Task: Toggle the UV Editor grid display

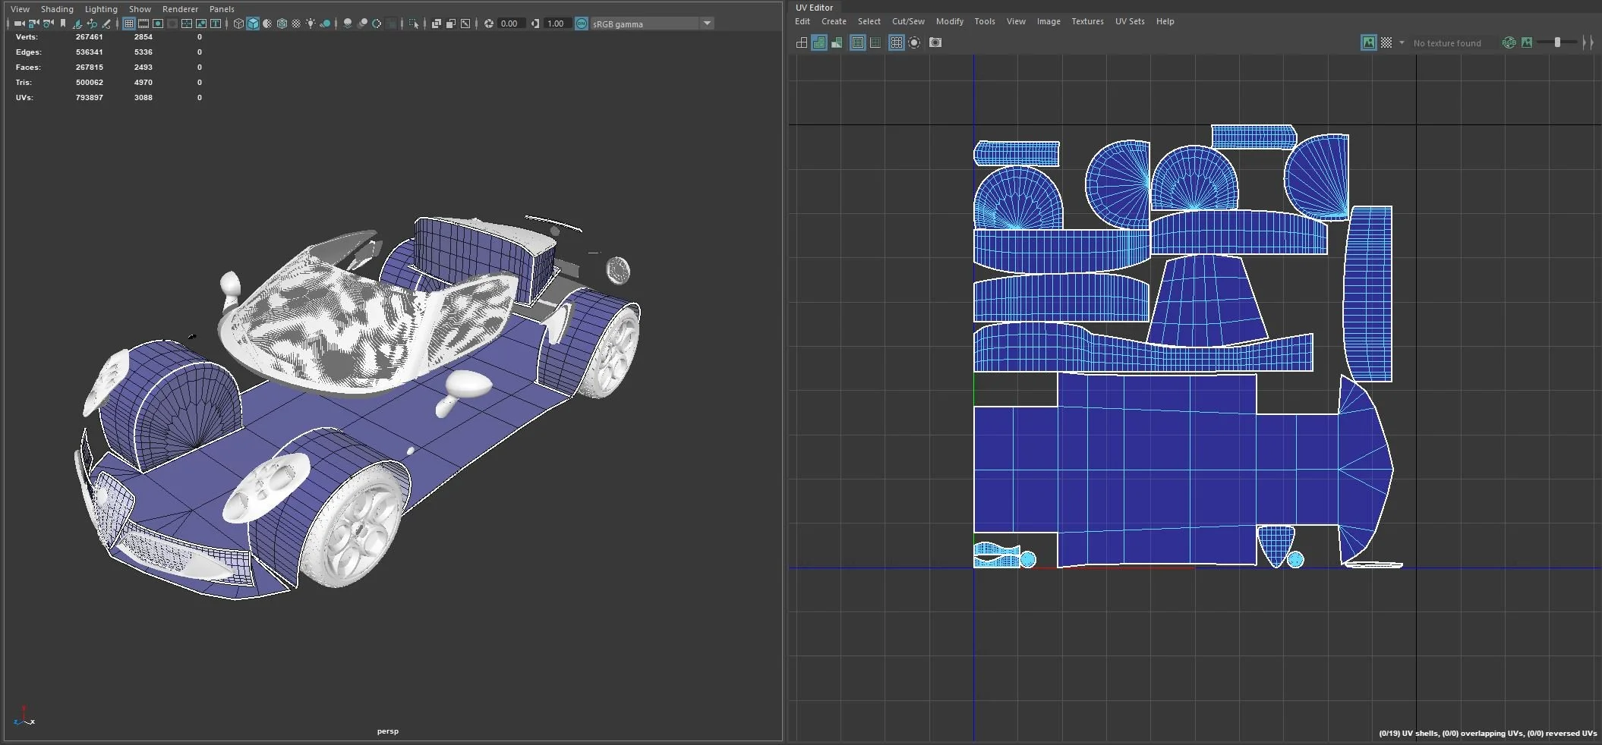Action: (x=897, y=42)
